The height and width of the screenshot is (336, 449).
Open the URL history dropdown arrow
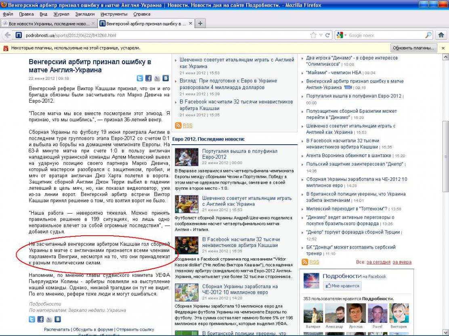321,35
